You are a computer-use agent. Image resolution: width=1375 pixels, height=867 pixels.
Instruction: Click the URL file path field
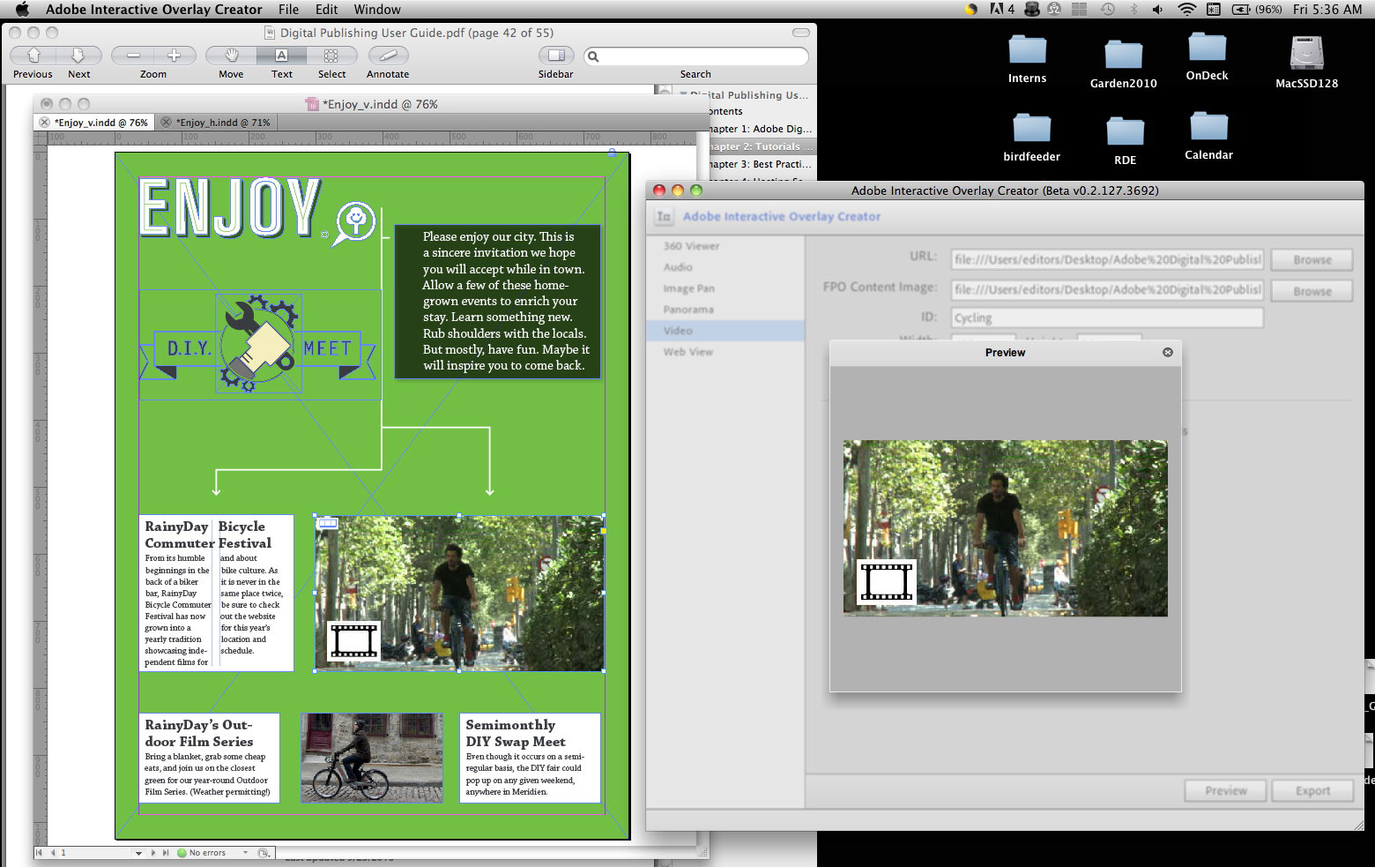coord(1107,259)
